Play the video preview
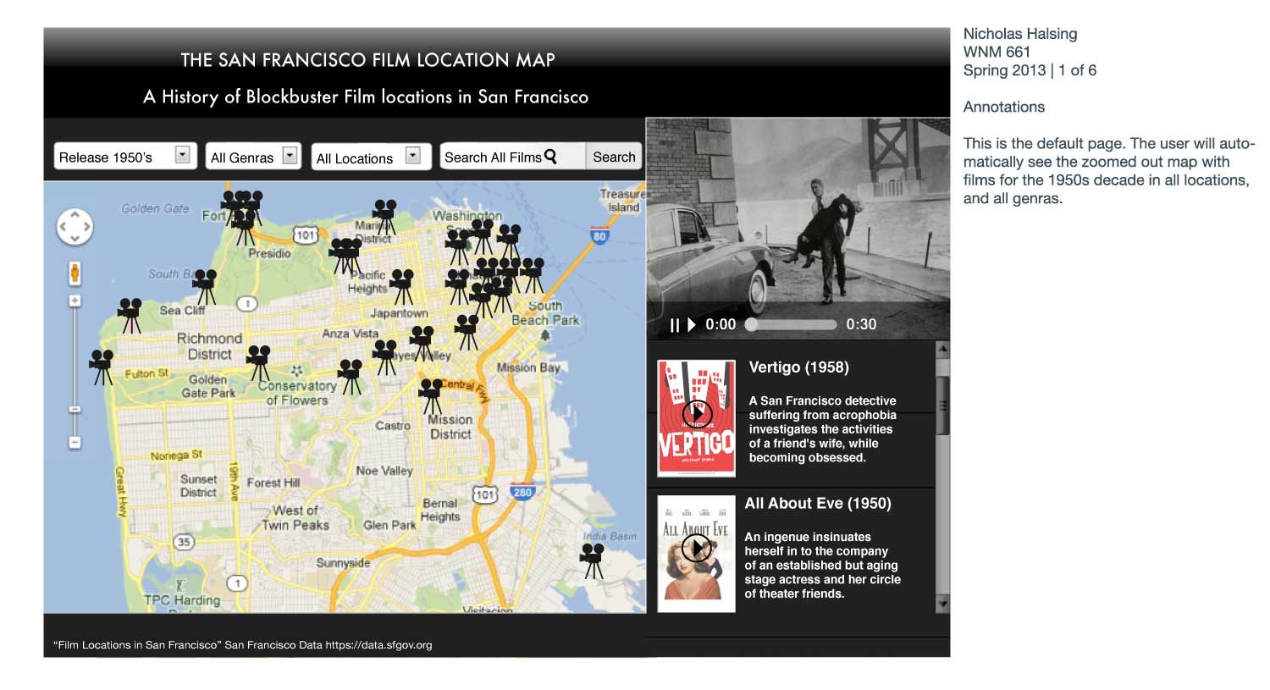Image resolution: width=1270 pixels, height=690 pixels. tap(692, 325)
